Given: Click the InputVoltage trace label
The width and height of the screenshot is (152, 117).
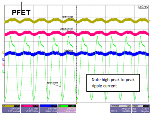Looking at the screenshot, I should 67,17.
